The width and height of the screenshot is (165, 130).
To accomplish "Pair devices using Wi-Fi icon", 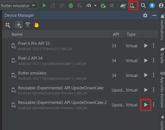I will coord(28,25).
